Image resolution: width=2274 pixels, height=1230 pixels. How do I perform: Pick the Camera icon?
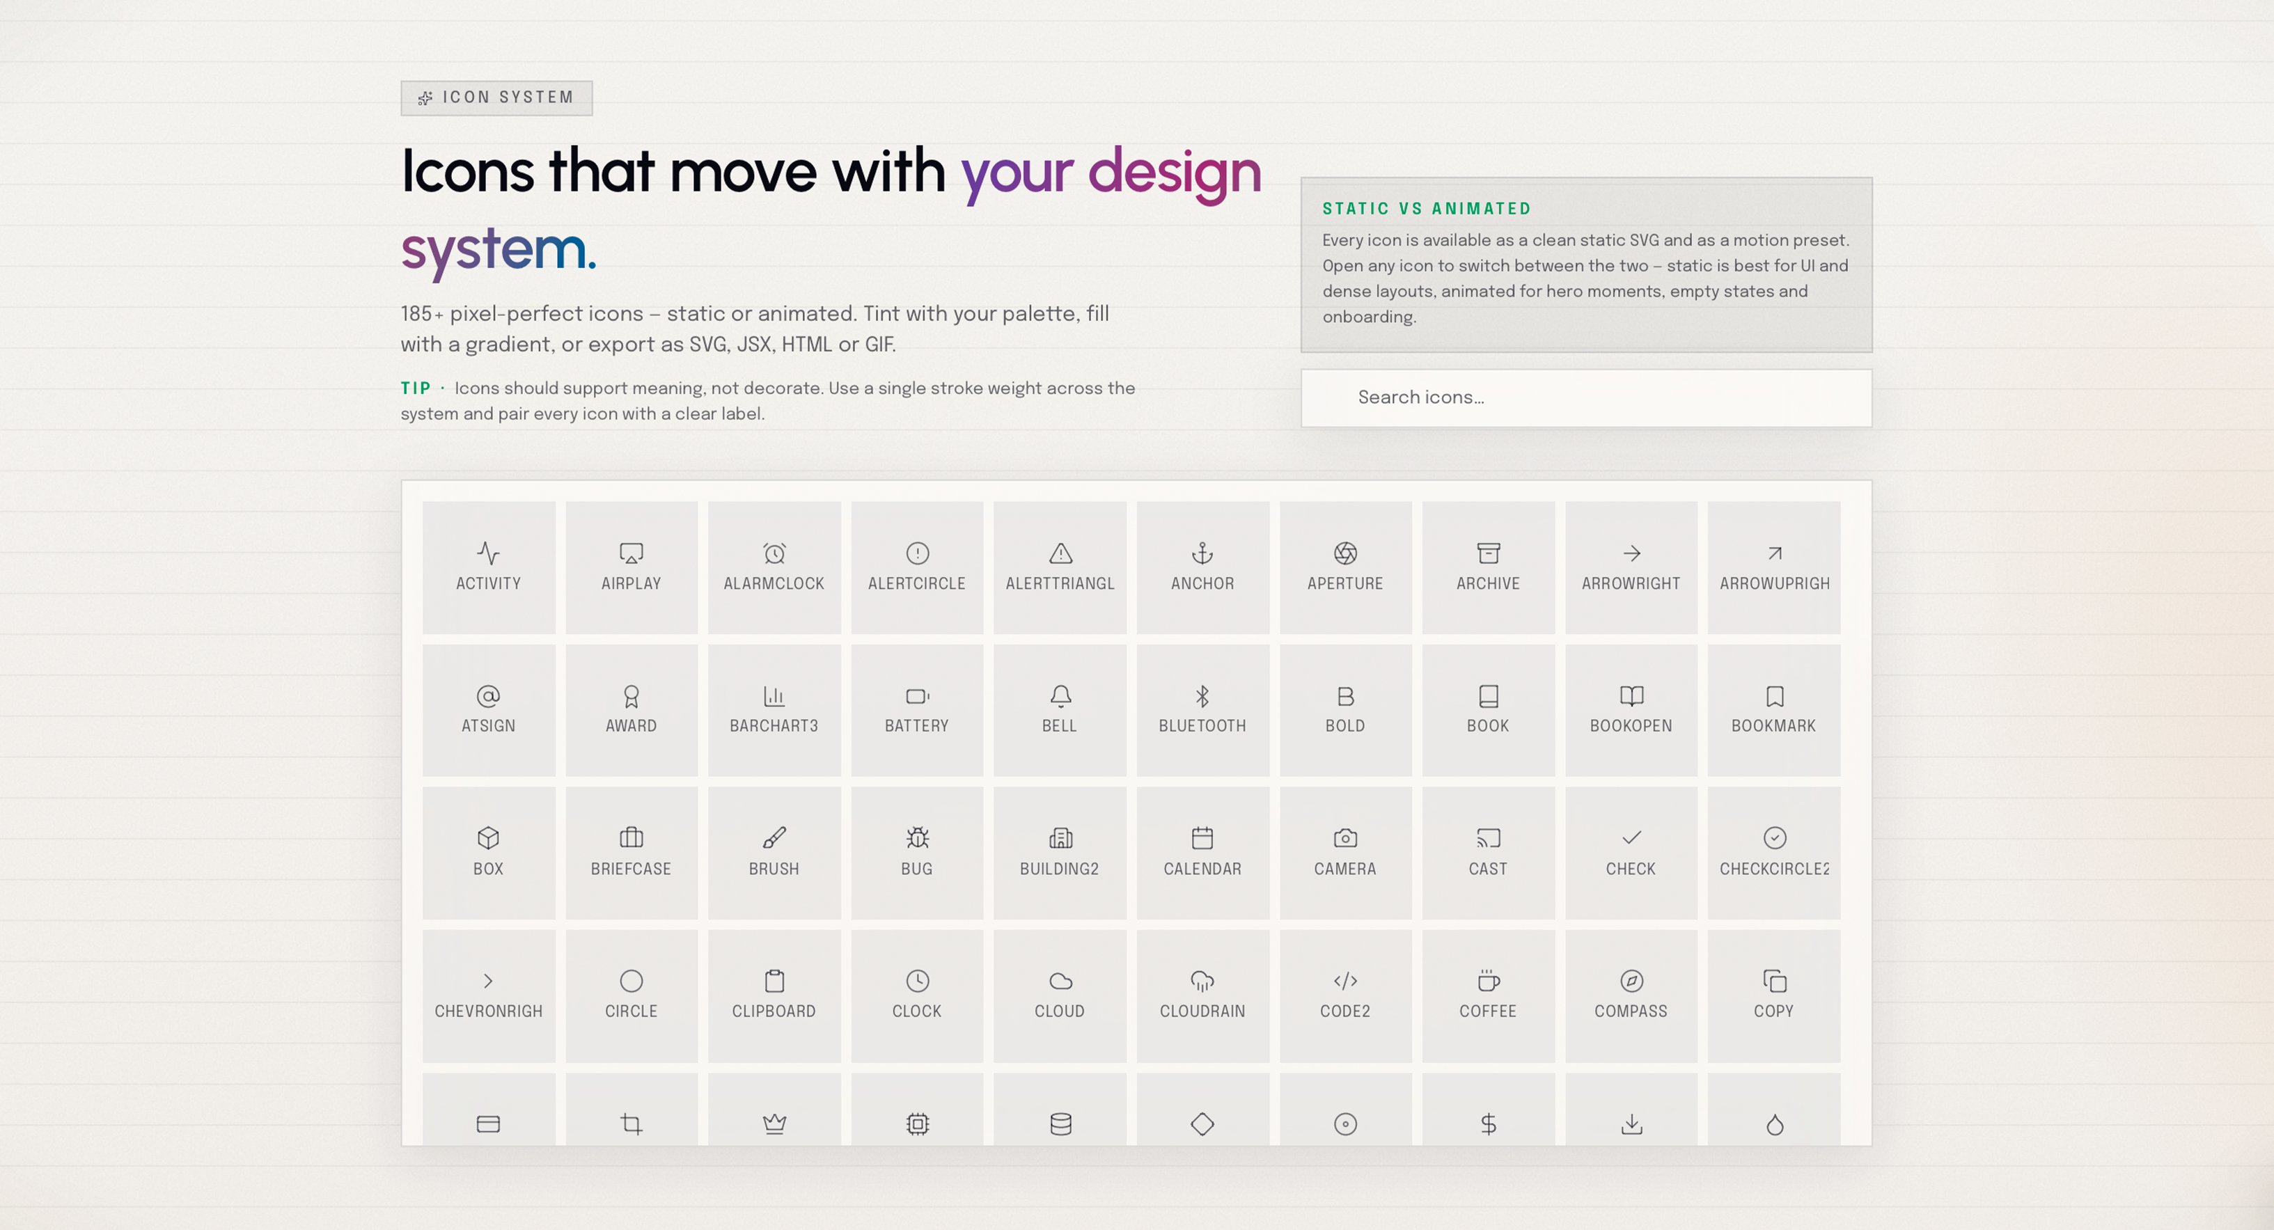pos(1345,853)
